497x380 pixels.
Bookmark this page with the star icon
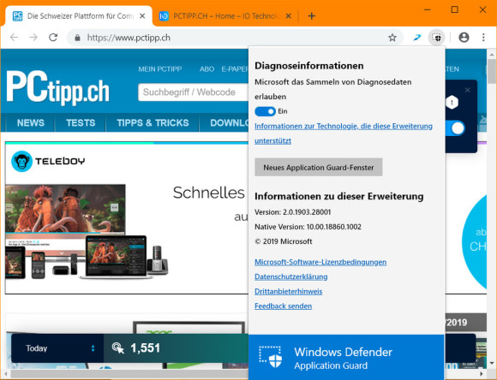392,38
